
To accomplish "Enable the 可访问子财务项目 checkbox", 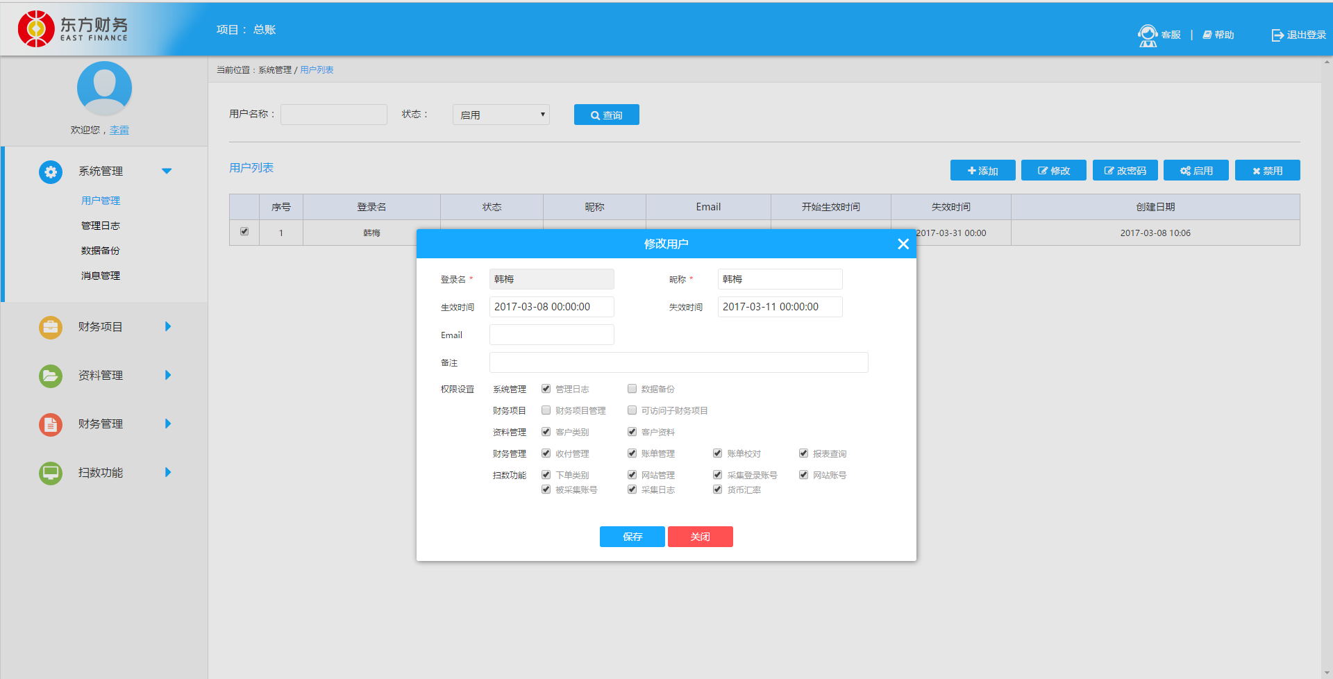I will tap(632, 410).
